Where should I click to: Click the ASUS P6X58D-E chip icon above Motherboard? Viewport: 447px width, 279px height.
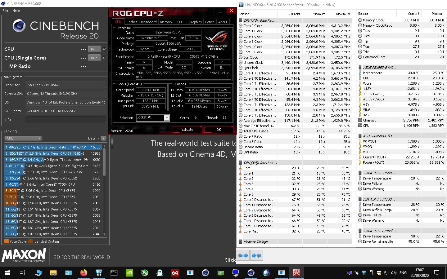click(360, 68)
